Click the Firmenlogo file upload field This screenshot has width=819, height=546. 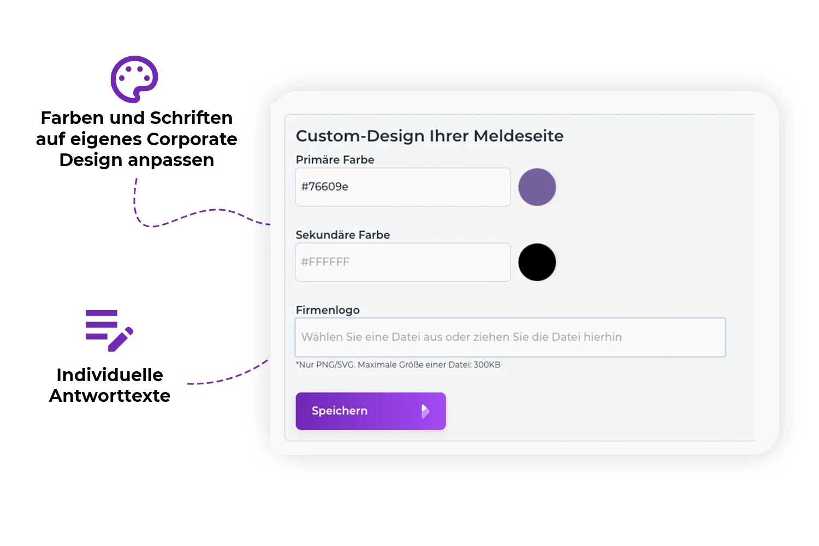(x=510, y=337)
